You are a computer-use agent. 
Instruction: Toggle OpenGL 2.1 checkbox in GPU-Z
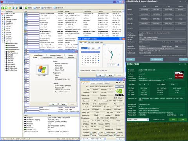coord(115,136)
